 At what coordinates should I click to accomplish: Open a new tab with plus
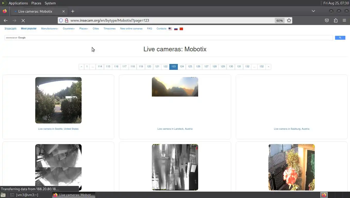click(x=73, y=11)
